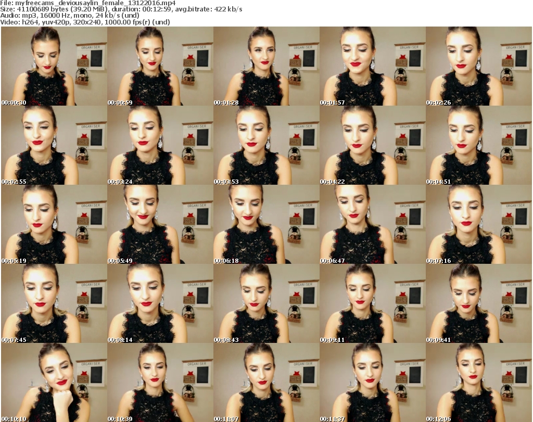Open the thumbnail at 00:06:18
The width and height of the screenshot is (533, 422).
click(266, 224)
